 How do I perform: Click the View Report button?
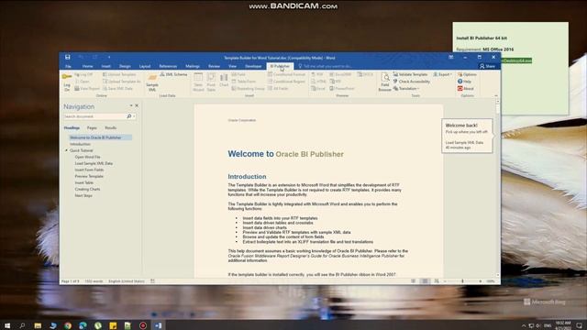(x=87, y=89)
